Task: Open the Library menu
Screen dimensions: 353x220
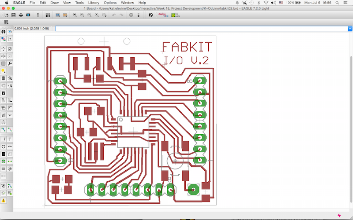Action: [94, 3]
